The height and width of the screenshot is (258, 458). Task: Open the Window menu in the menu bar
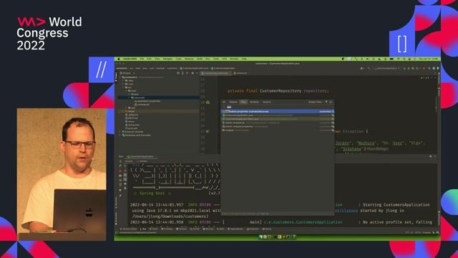(234, 59)
